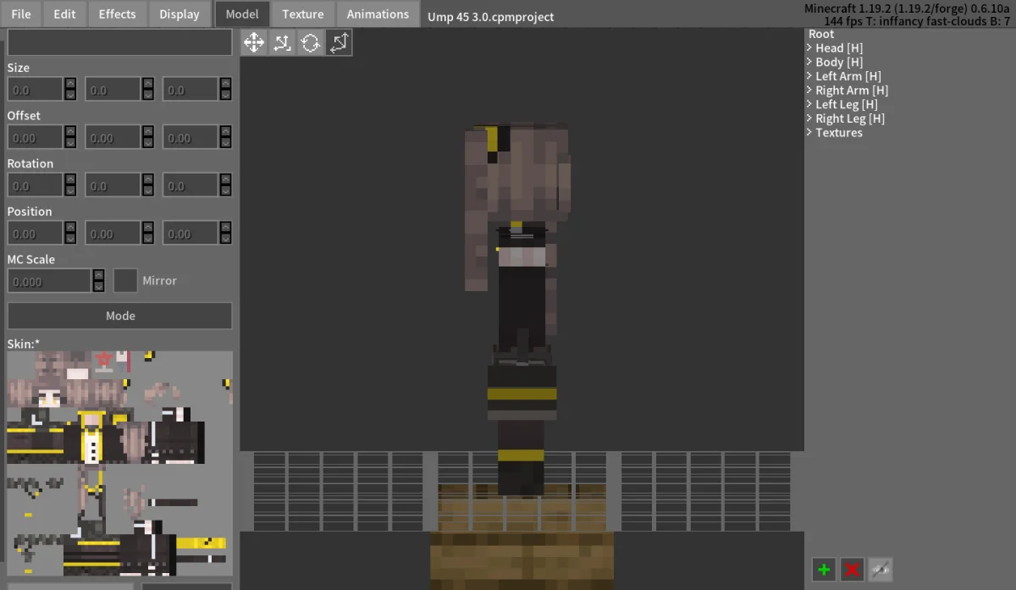This screenshot has height=590, width=1016.
Task: Click the Position X input field
Action: pos(36,234)
